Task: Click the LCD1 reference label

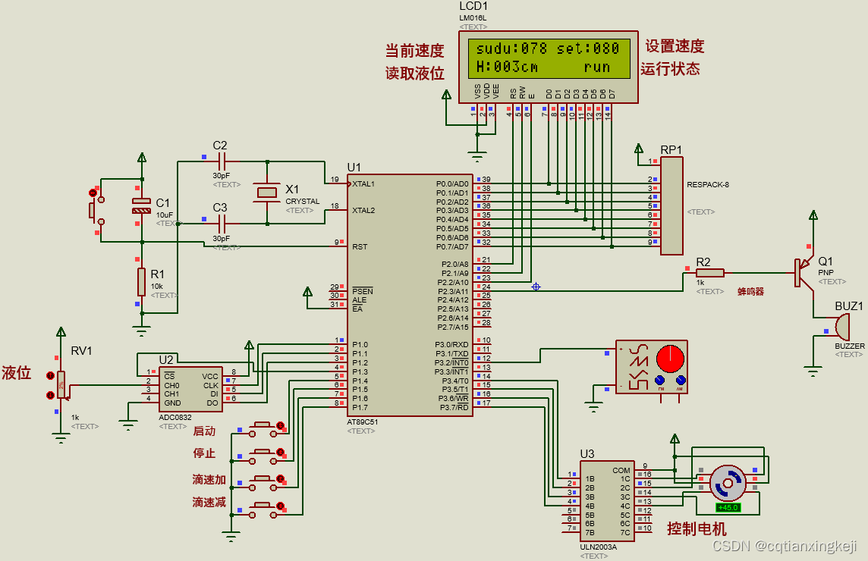Action: click(x=473, y=6)
